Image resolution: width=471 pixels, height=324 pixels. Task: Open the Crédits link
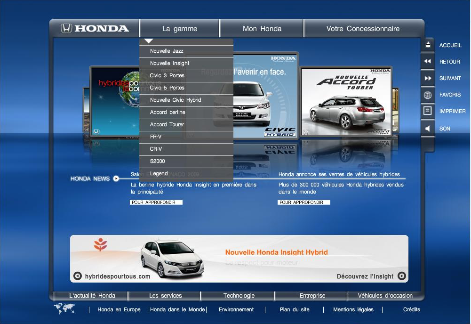[412, 309]
